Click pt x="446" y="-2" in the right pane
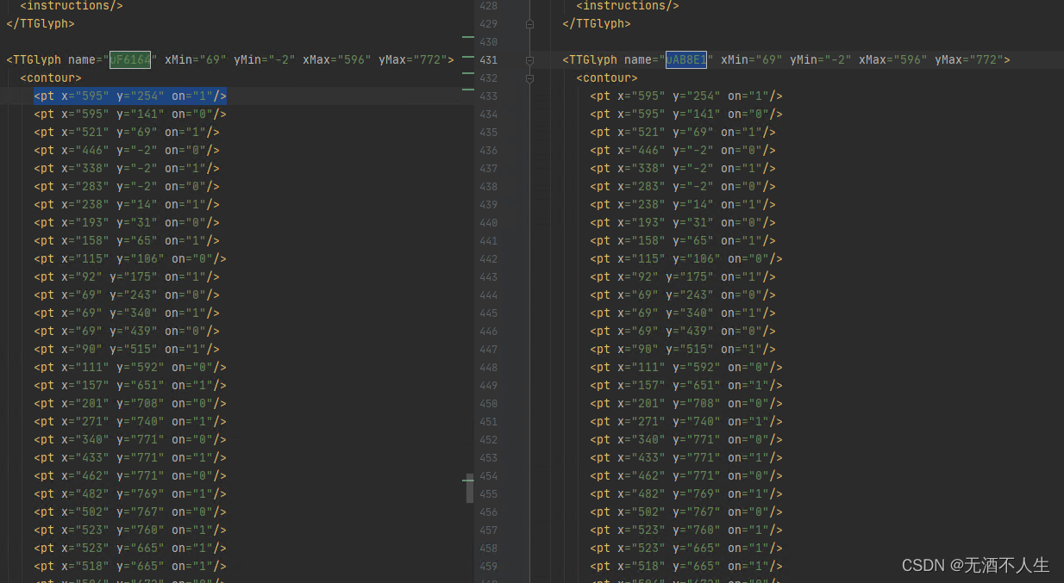Viewport: 1064px width, 583px height. (683, 150)
